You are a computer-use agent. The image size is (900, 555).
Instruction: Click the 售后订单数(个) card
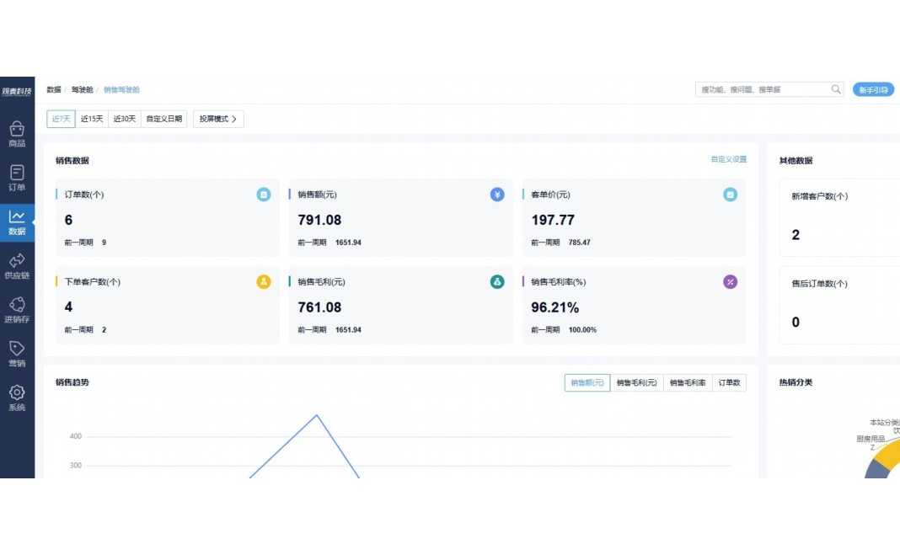pos(839,304)
